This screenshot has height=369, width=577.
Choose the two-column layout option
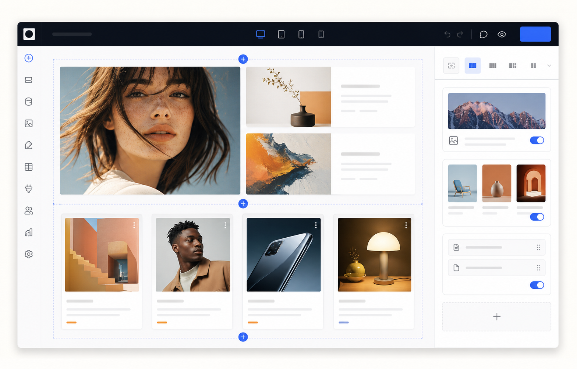point(533,65)
